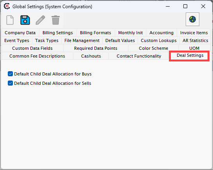
Task: Click the application logo in the title bar
Action: 7,6
